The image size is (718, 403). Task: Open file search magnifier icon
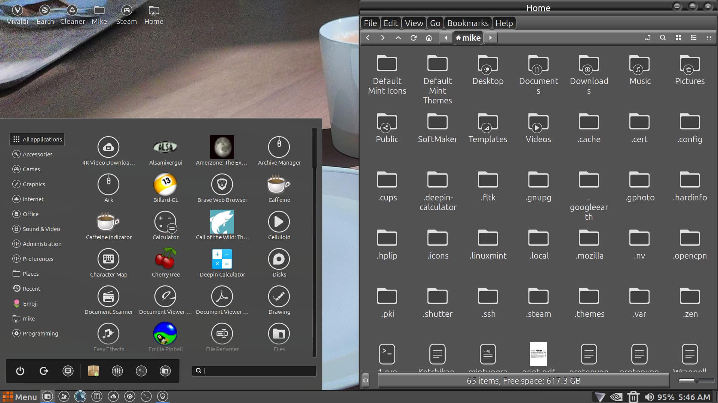(663, 38)
